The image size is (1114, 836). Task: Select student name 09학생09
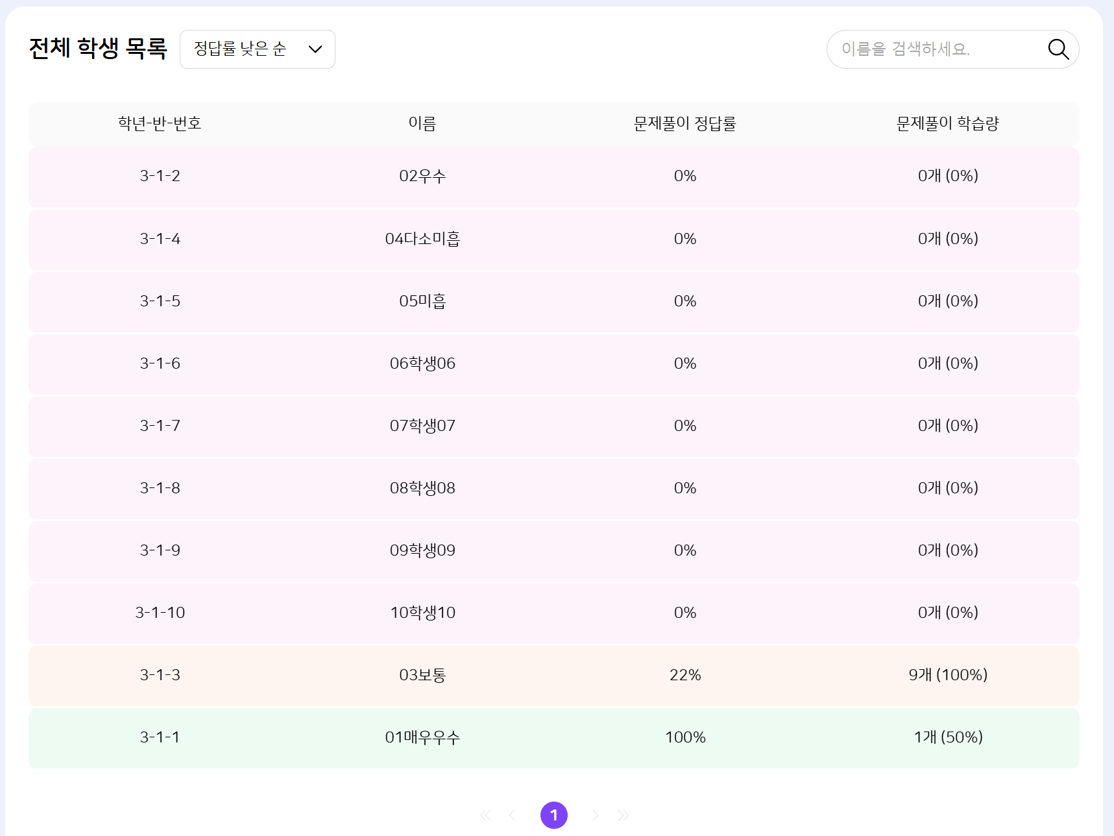[422, 550]
